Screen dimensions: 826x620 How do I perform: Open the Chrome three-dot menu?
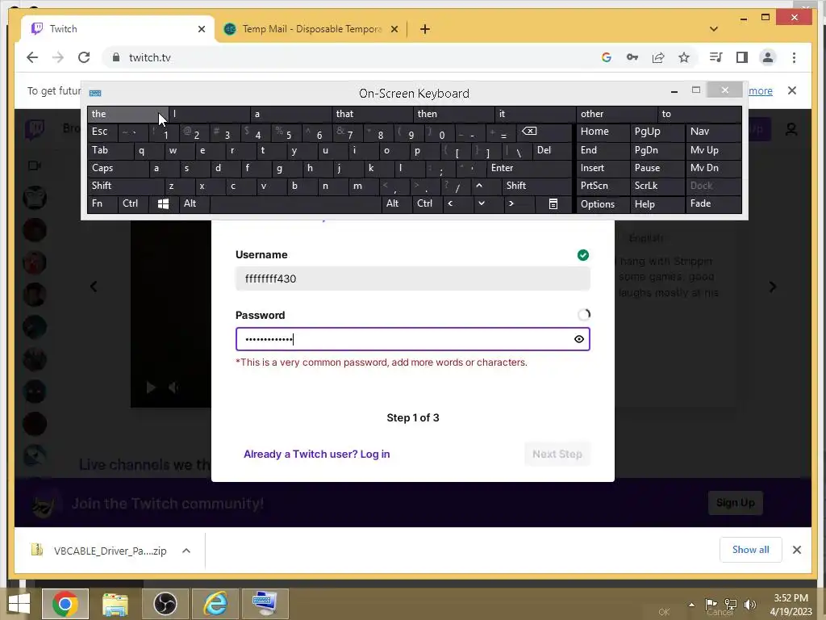pyautogui.click(x=794, y=57)
